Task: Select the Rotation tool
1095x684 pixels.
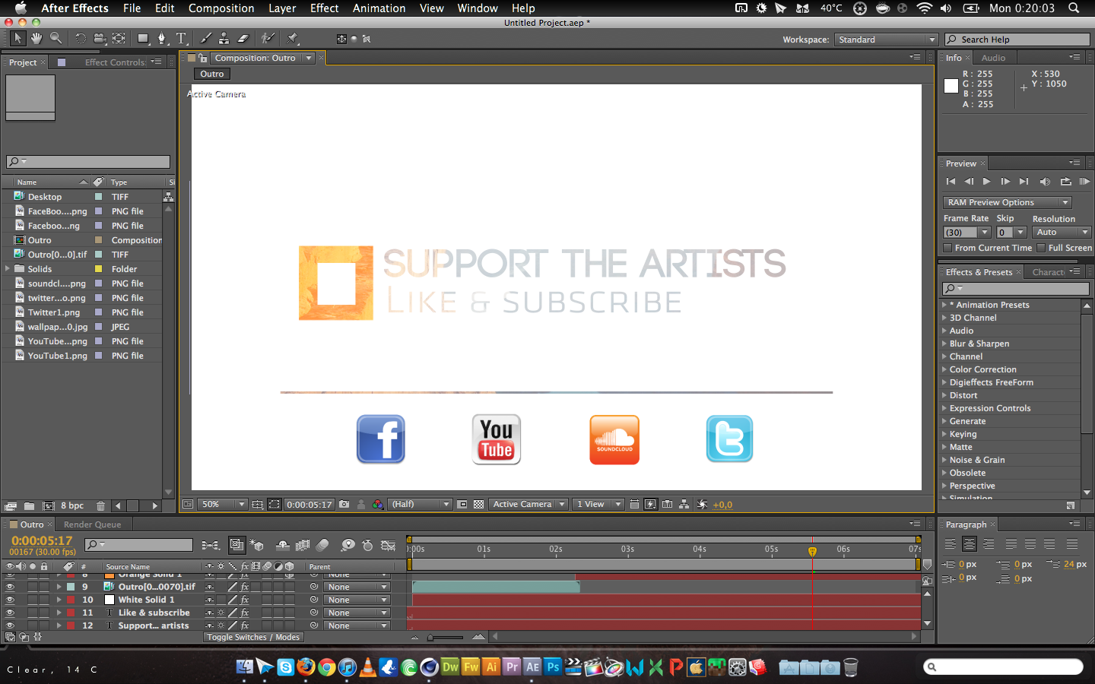Action: [x=80, y=38]
